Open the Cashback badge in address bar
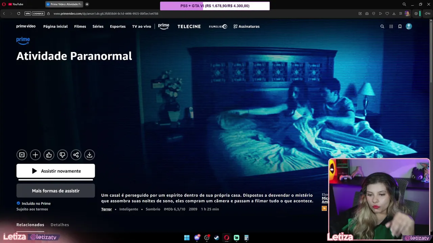433x243 pixels. [x=38, y=13]
